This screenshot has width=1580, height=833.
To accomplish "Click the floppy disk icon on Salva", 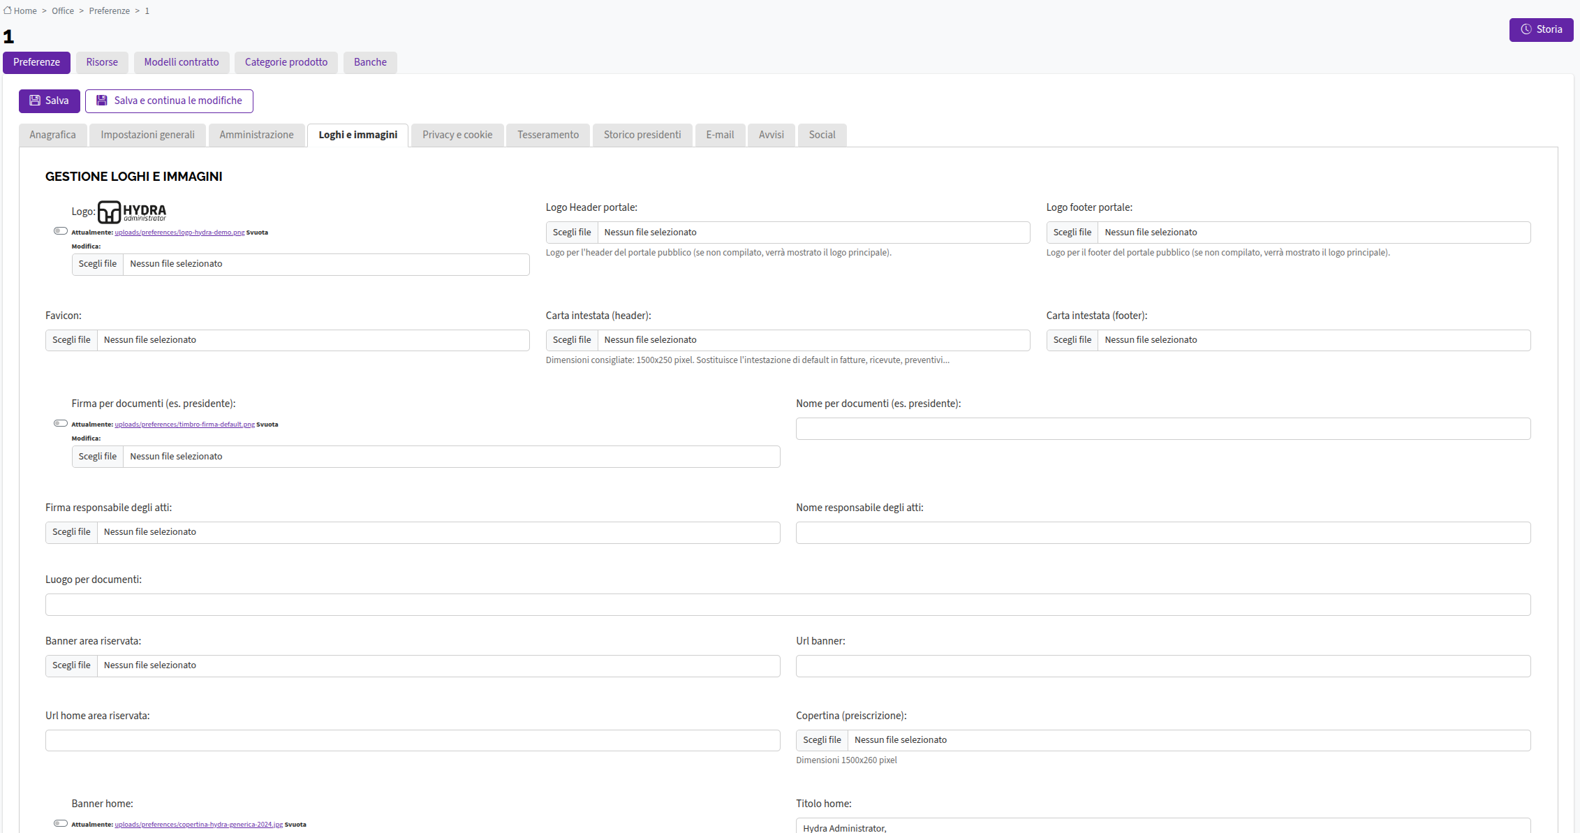I will [x=34, y=101].
